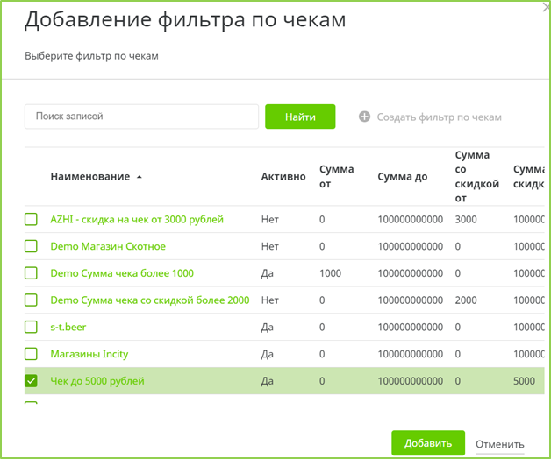The image size is (551, 459).
Task: Open the Магазины Incity filter link
Action: [89, 354]
